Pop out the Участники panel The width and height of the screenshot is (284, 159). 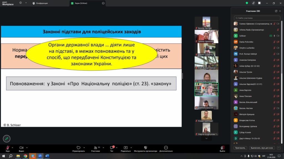[x=276, y=11]
